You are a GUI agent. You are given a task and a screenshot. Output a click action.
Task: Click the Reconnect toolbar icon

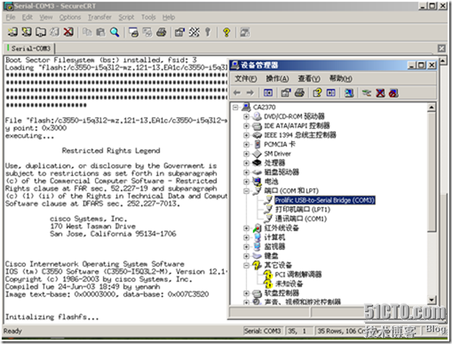pyautogui.click(x=54, y=32)
